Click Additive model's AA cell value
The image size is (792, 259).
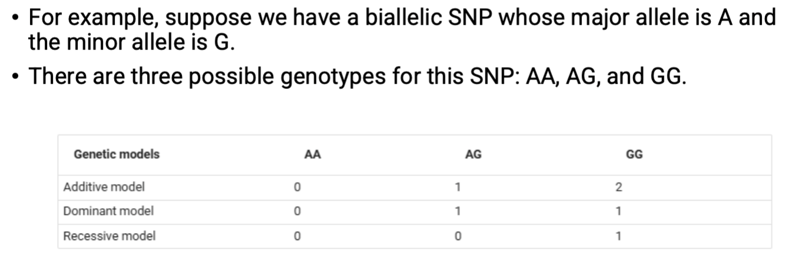[297, 188]
